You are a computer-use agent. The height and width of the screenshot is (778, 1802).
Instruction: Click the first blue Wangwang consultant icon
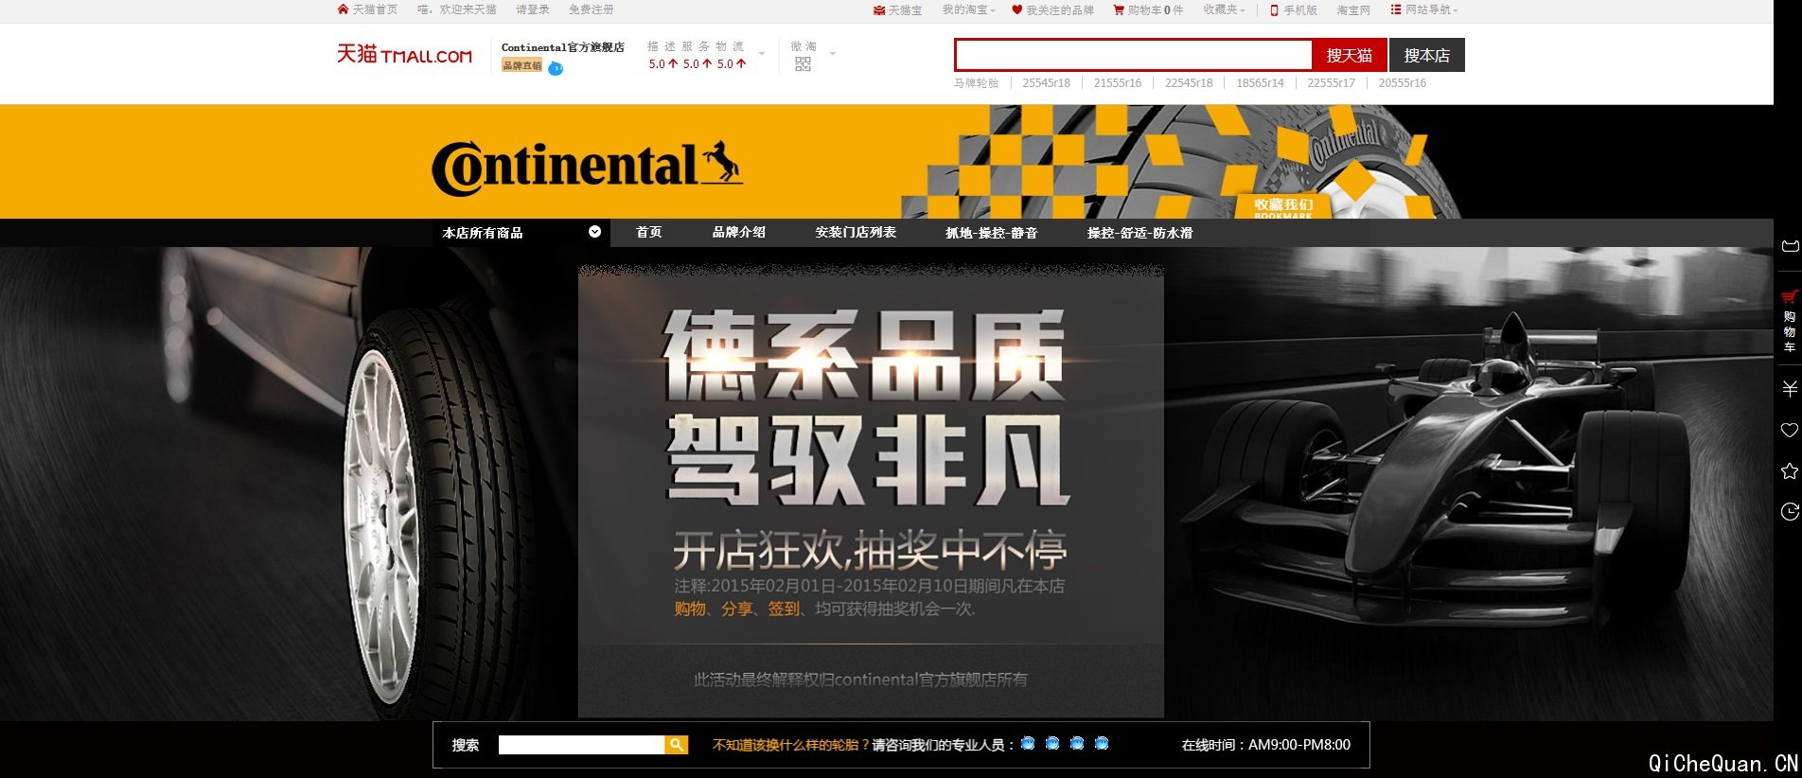tap(1028, 744)
